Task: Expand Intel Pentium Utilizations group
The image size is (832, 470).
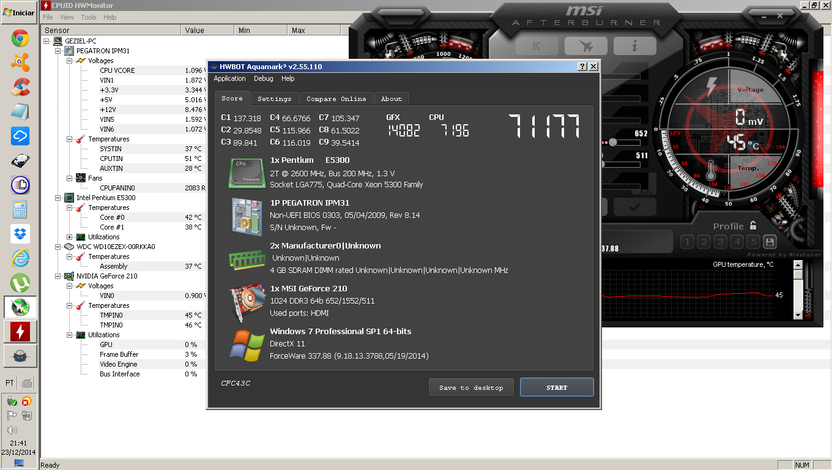Action: (70, 237)
